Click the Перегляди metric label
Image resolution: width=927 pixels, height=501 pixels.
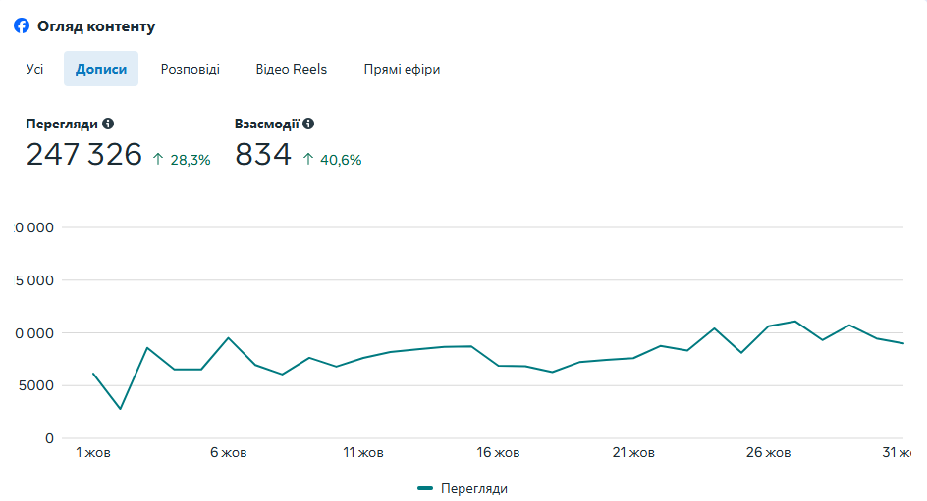pyautogui.click(x=62, y=124)
